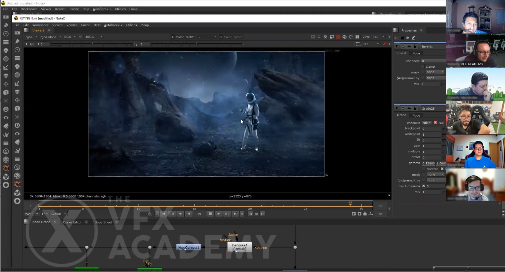The image size is (505, 272).
Task: Click the frame 29 playhead marker on timeline
Action: pos(350,203)
